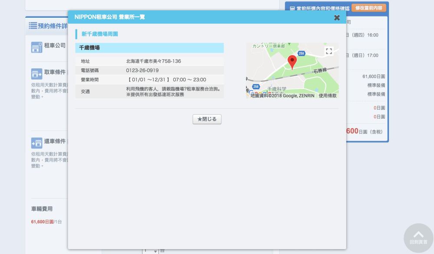Click the 還車條件 return icon
Screen dimensions: 434x254
[x=36, y=143]
